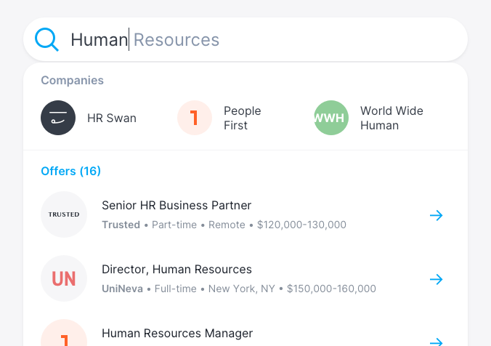
Task: Open the Director, Human Resources offer
Action: click(x=176, y=270)
